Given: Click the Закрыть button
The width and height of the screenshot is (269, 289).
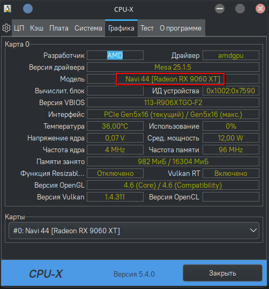Looking at the screenshot, I should tap(222, 273).
